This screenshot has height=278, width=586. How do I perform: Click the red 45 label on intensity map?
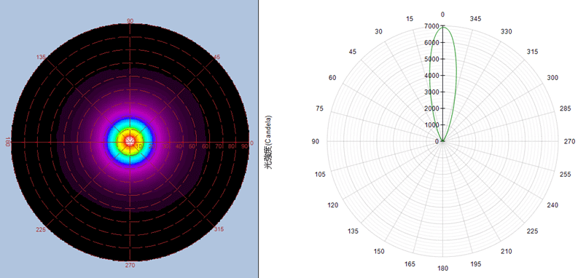pos(217,57)
